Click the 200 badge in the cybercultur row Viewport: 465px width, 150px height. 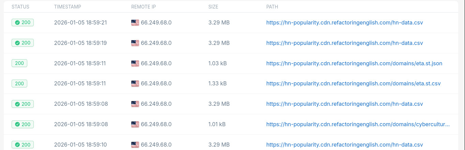click(22, 124)
